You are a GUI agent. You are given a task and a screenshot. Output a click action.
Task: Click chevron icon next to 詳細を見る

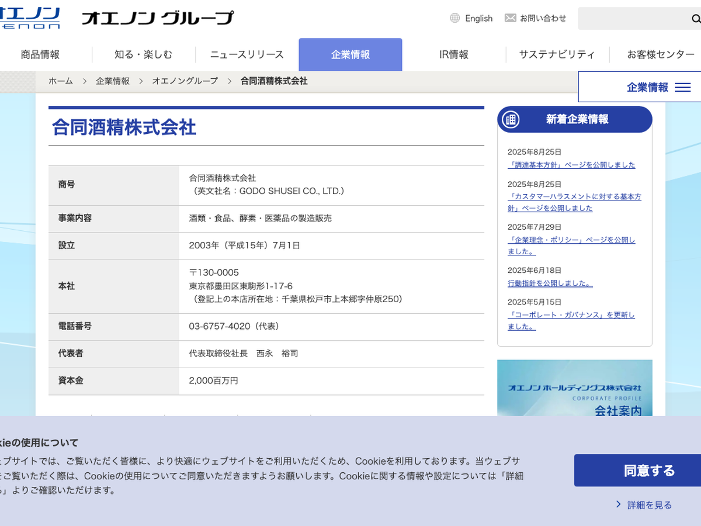618,504
